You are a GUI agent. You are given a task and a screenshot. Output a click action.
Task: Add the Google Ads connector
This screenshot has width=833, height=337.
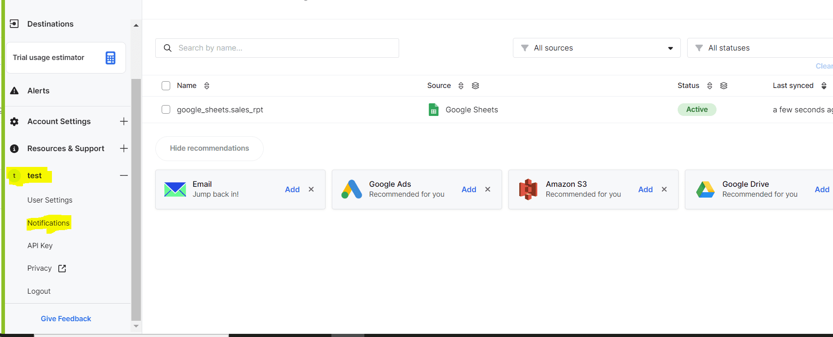[469, 189]
